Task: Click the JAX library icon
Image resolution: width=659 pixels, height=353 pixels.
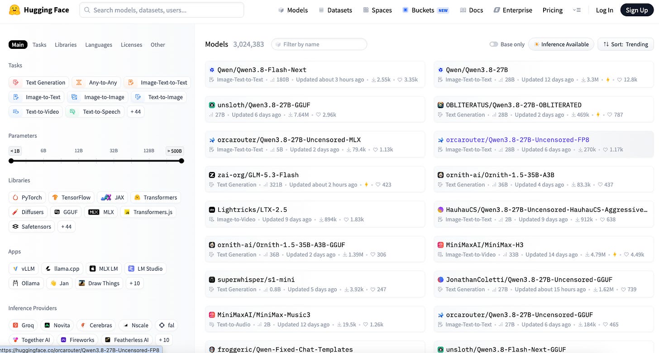Action: [106, 197]
